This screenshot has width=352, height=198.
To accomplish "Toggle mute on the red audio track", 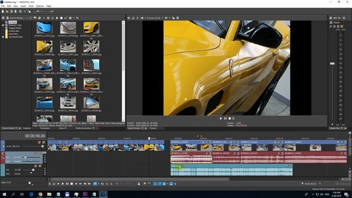I will coord(35,153).
